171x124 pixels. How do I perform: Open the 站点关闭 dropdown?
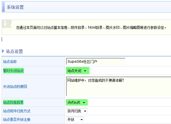pos(78,71)
